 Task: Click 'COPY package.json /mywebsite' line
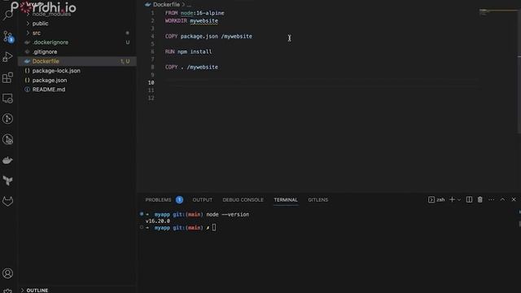tap(208, 36)
